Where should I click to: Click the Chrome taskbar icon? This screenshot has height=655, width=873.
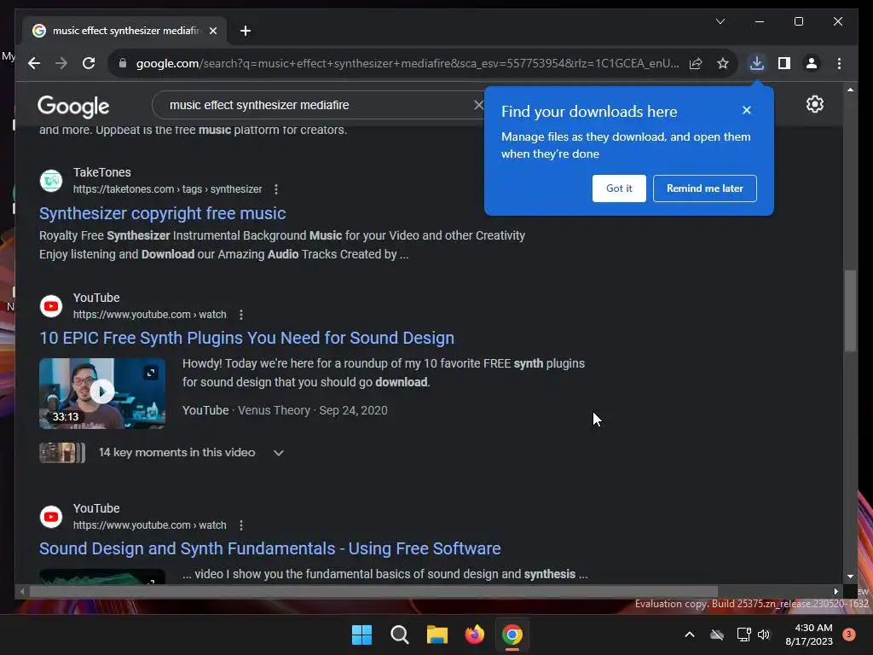coord(512,635)
